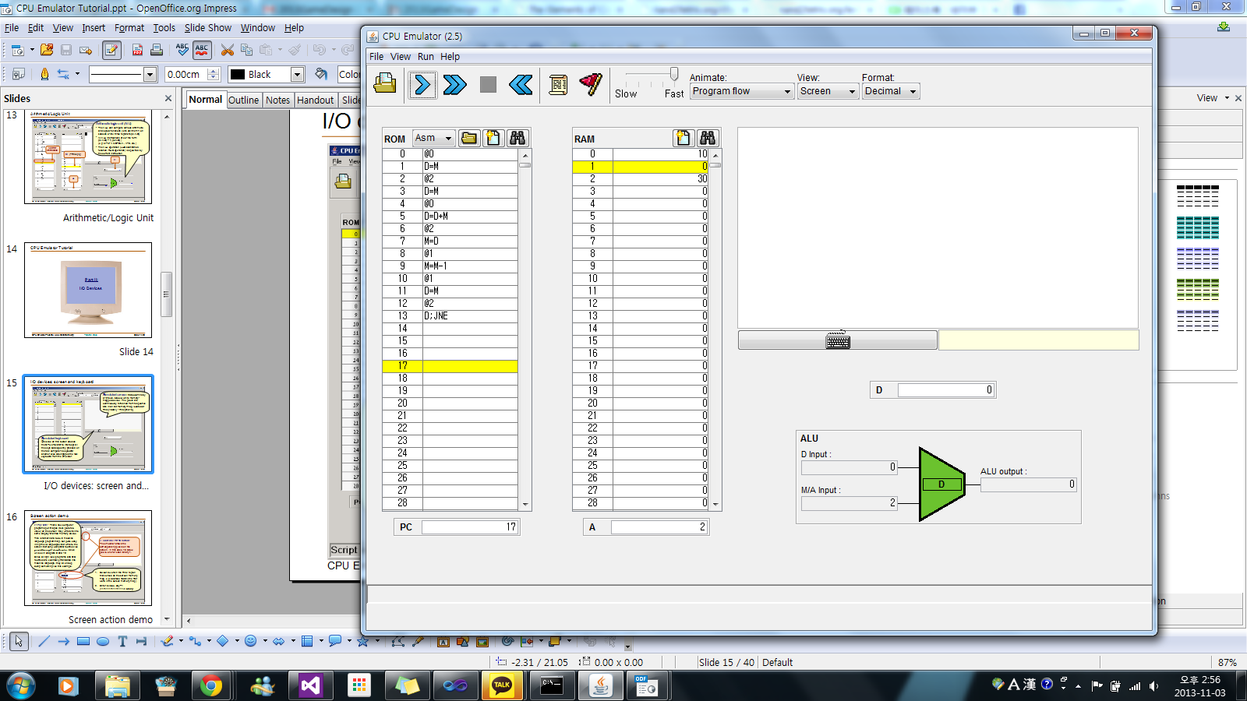Viewport: 1247px width, 701px height.
Task: Open the ROM Asm format dropdown
Action: pos(433,138)
